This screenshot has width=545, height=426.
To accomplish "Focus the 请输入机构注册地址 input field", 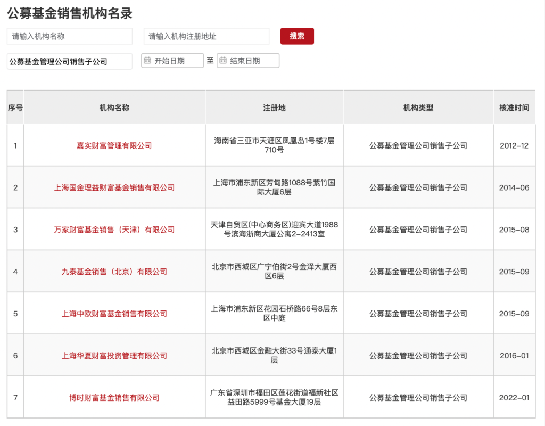I will click(x=207, y=36).
